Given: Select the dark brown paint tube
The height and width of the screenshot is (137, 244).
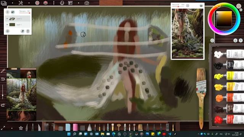Looking at the screenshot, I should point(229,108).
